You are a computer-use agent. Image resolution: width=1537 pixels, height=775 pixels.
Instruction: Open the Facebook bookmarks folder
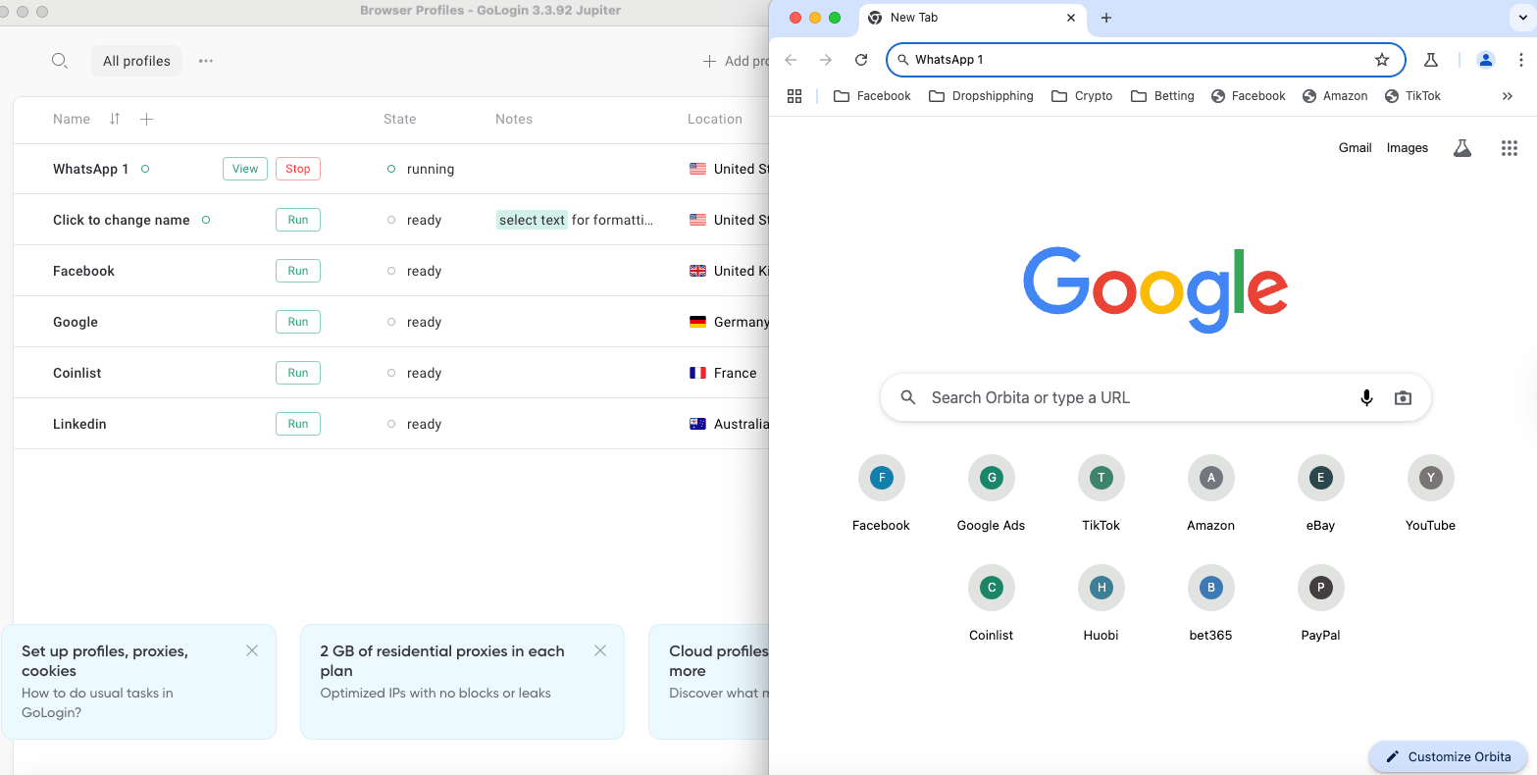872,96
